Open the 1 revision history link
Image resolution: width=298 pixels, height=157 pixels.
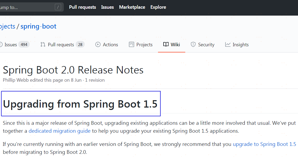[95, 80]
